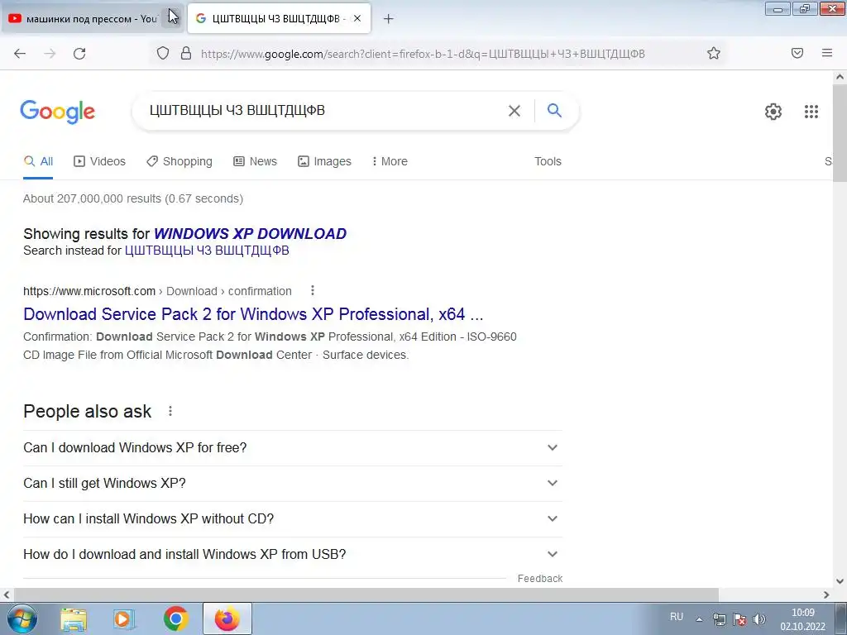
Task: Select the All results tab
Action: pyautogui.click(x=38, y=161)
